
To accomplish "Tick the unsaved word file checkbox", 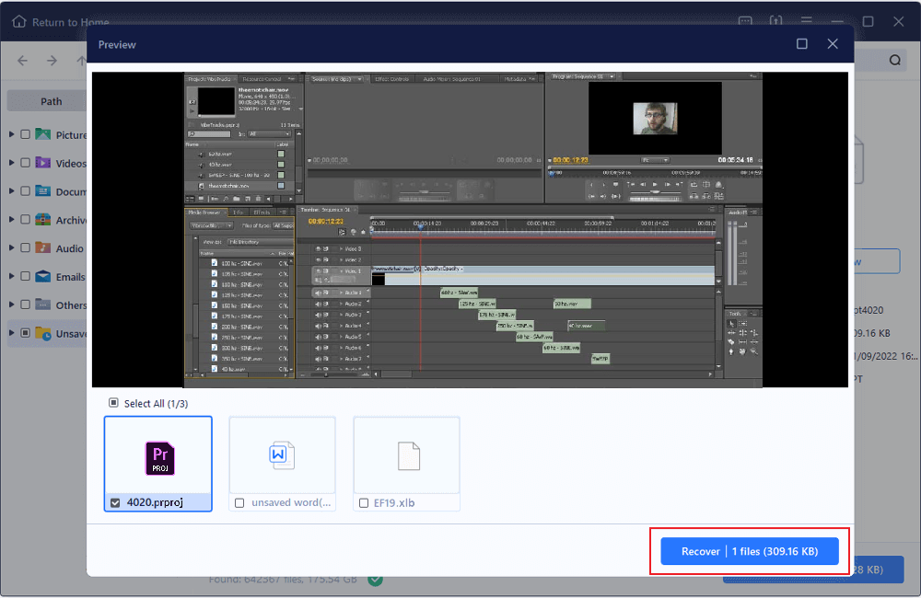I will (x=239, y=503).
